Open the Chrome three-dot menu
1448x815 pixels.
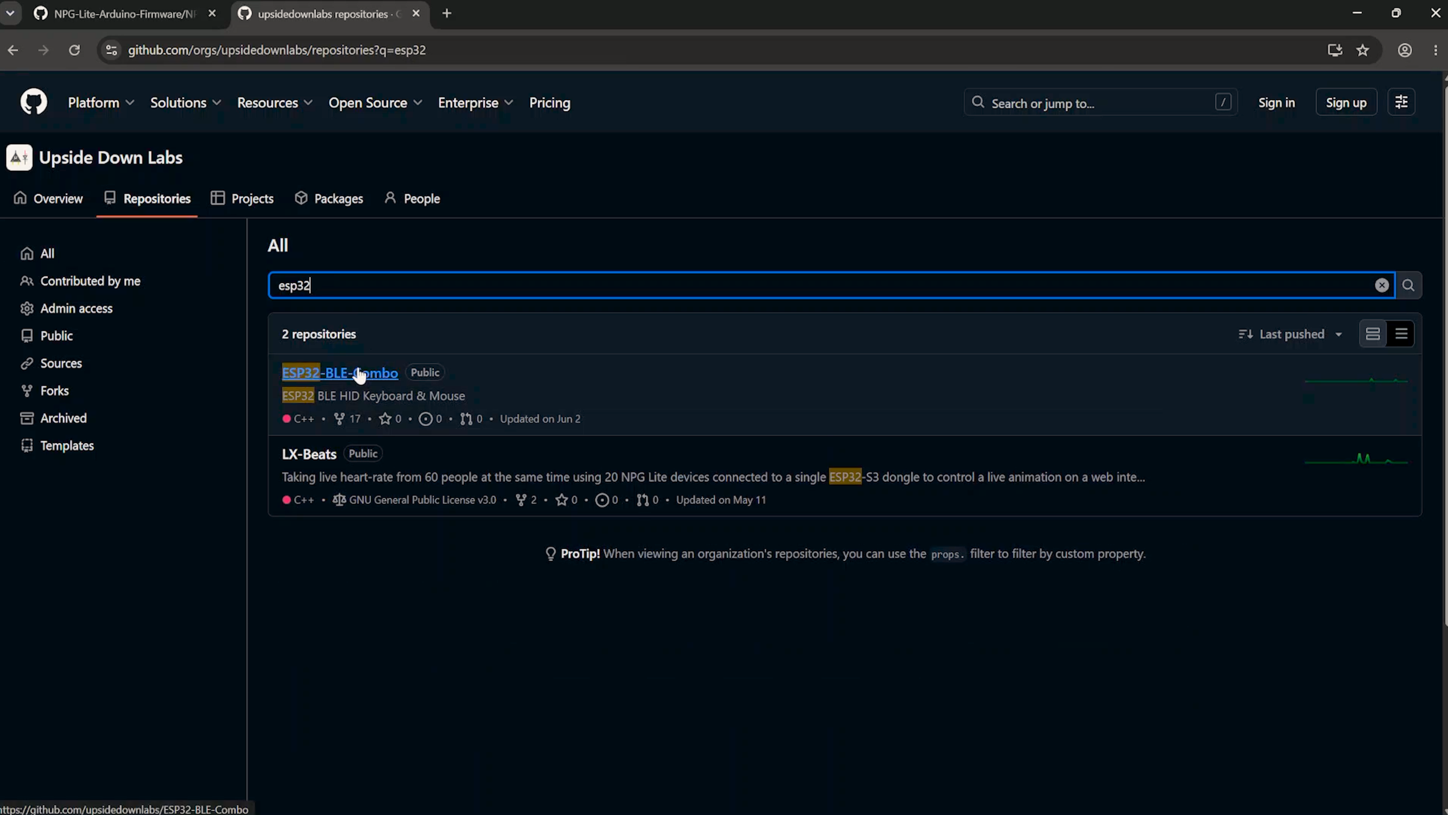click(x=1435, y=50)
